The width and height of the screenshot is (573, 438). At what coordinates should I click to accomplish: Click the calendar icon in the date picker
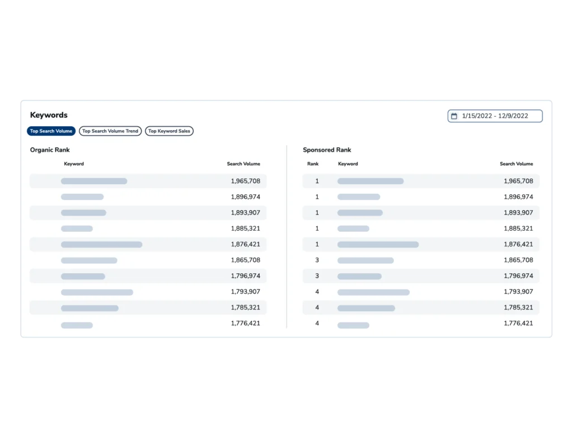[454, 116]
